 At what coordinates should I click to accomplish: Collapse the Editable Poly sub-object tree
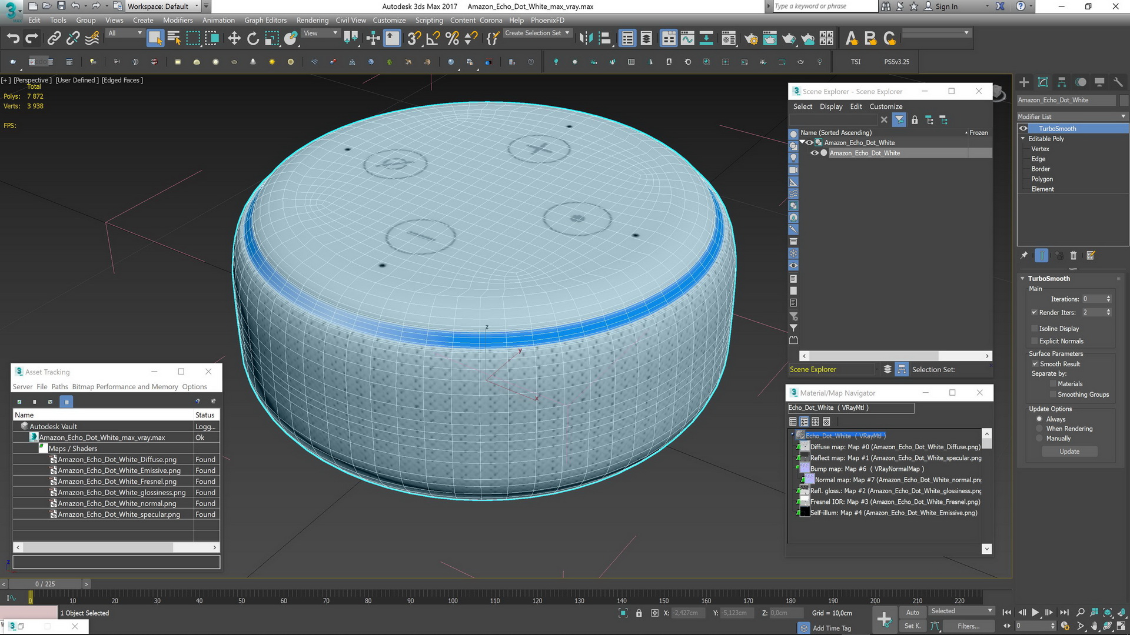click(1023, 139)
